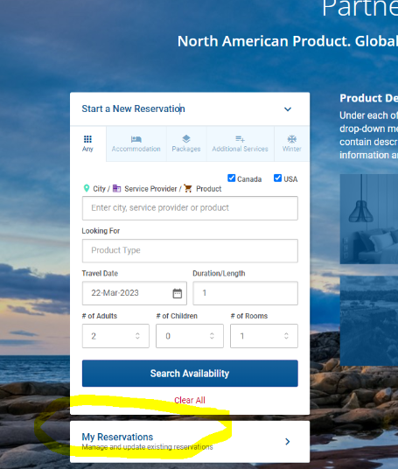Click the Service Provider building icon
Screen dimensions: 398x469
click(x=116, y=188)
